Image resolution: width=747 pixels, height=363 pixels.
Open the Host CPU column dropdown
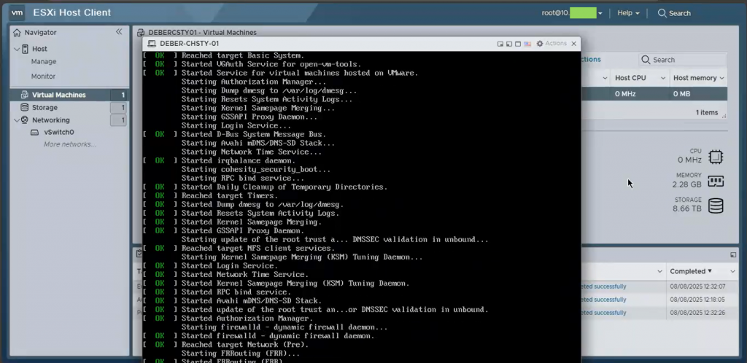(662, 78)
